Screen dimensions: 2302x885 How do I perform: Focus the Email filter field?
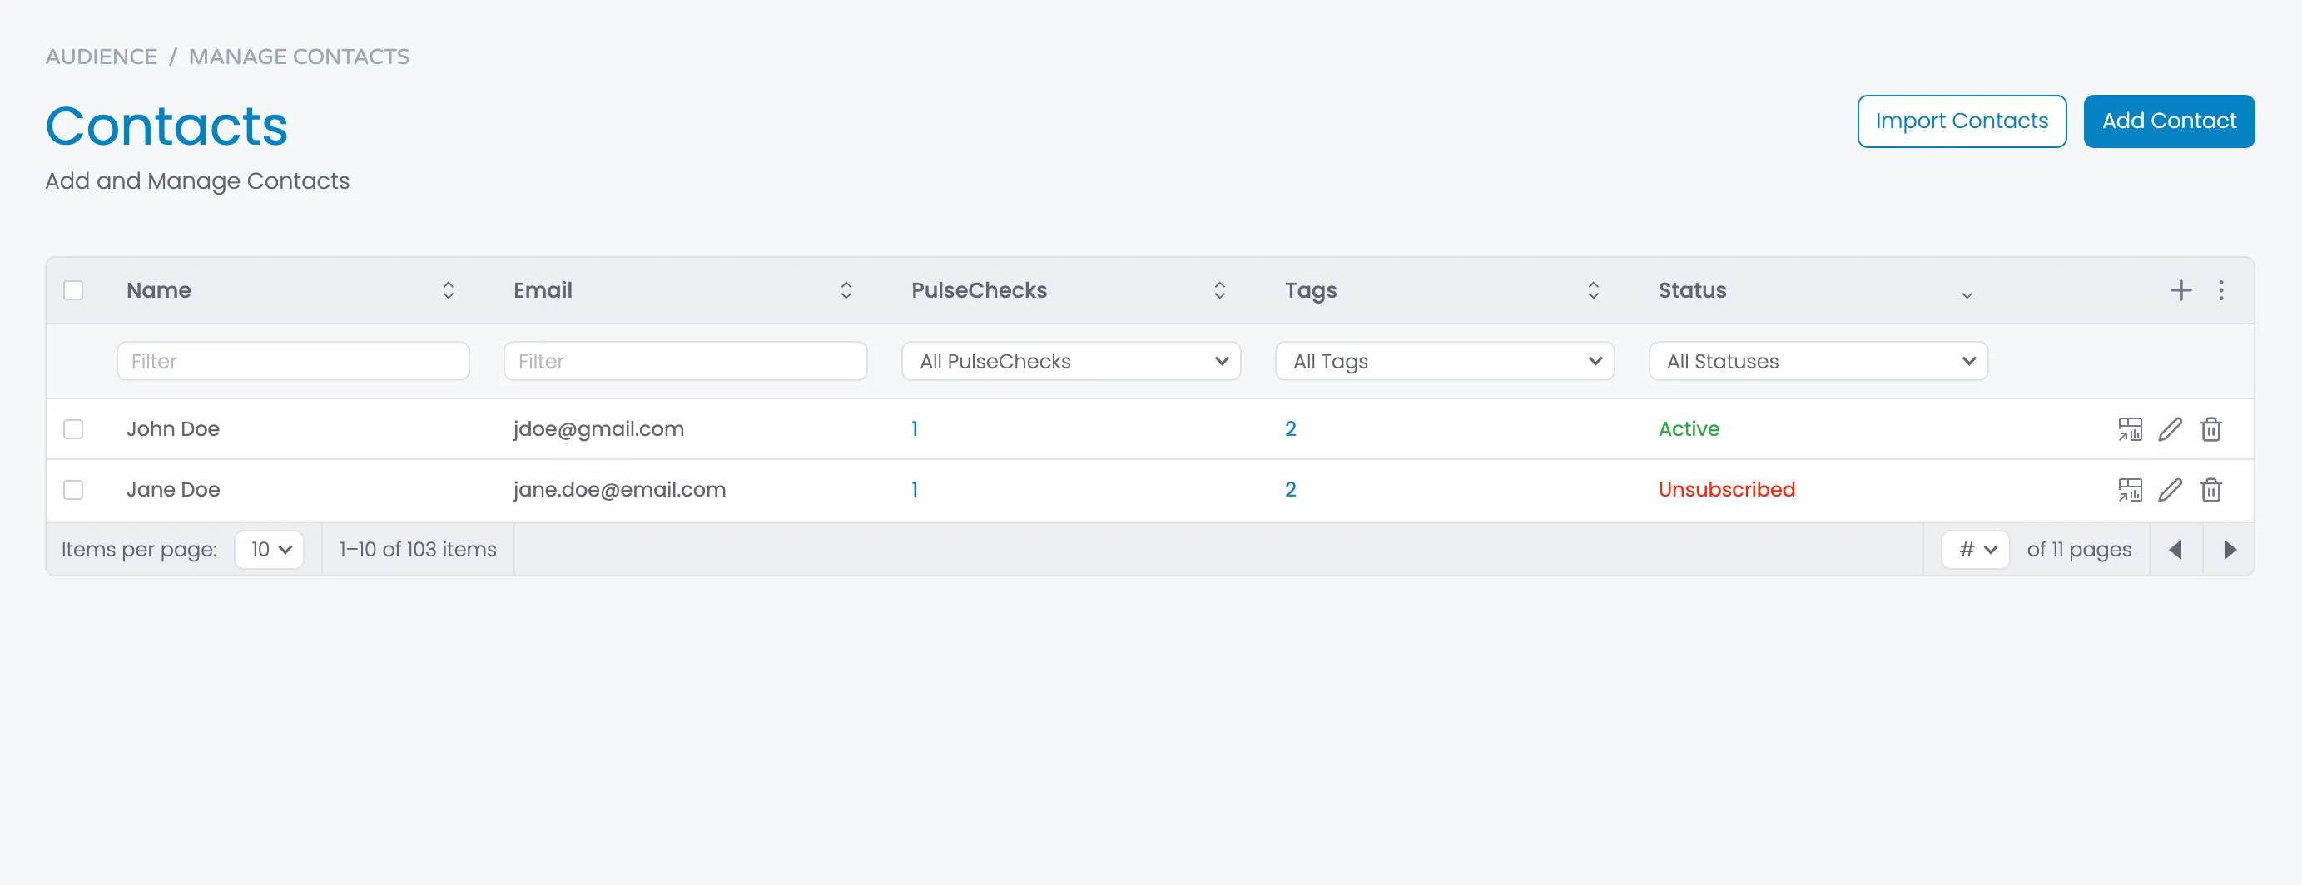click(x=686, y=362)
